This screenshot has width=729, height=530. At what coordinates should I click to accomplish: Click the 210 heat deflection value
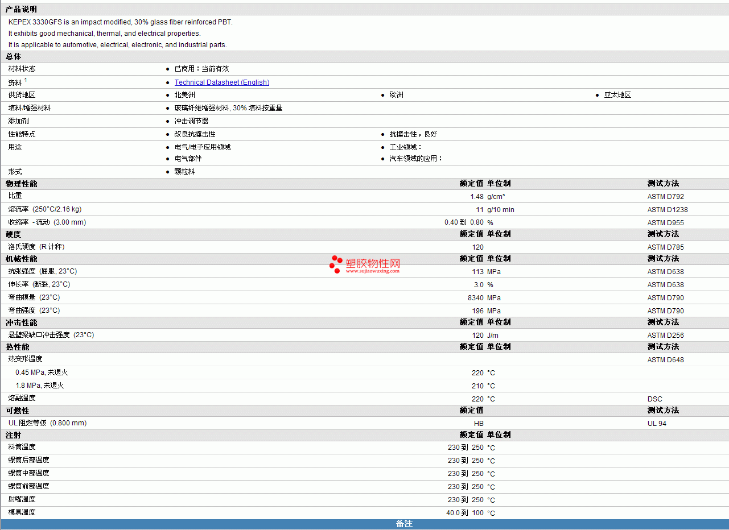pyautogui.click(x=478, y=386)
